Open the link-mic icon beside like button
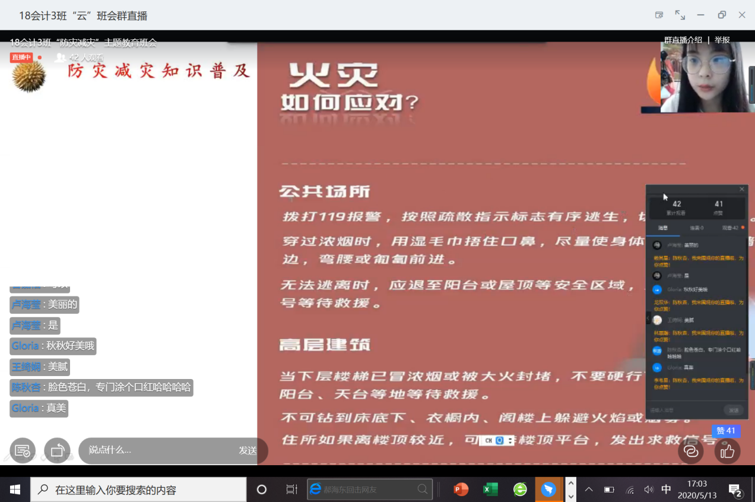 coord(691,452)
